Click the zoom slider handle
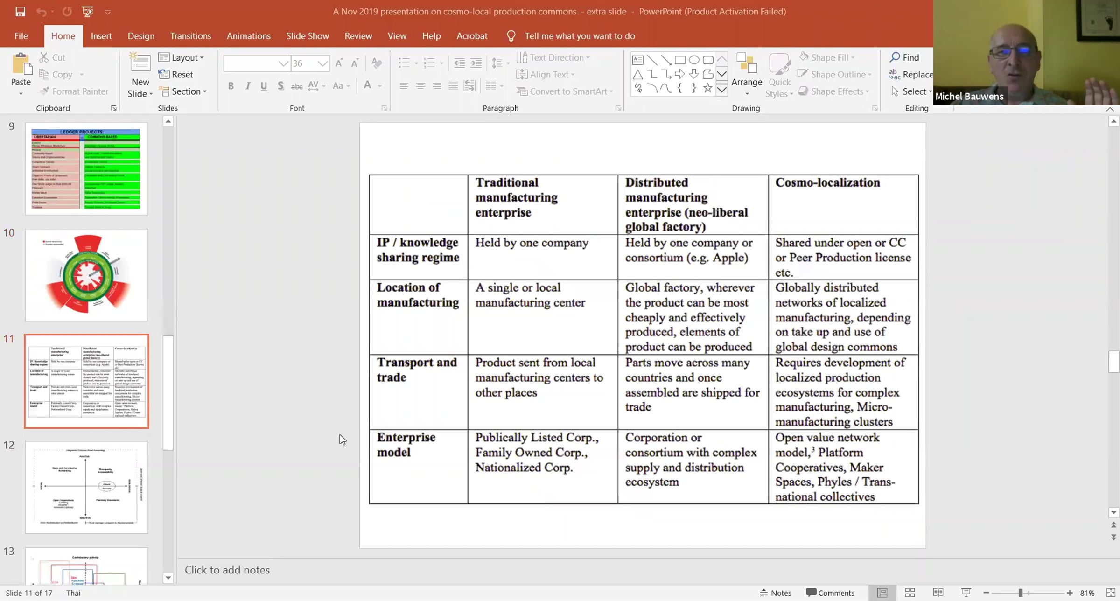This screenshot has height=601, width=1120. click(x=1021, y=593)
